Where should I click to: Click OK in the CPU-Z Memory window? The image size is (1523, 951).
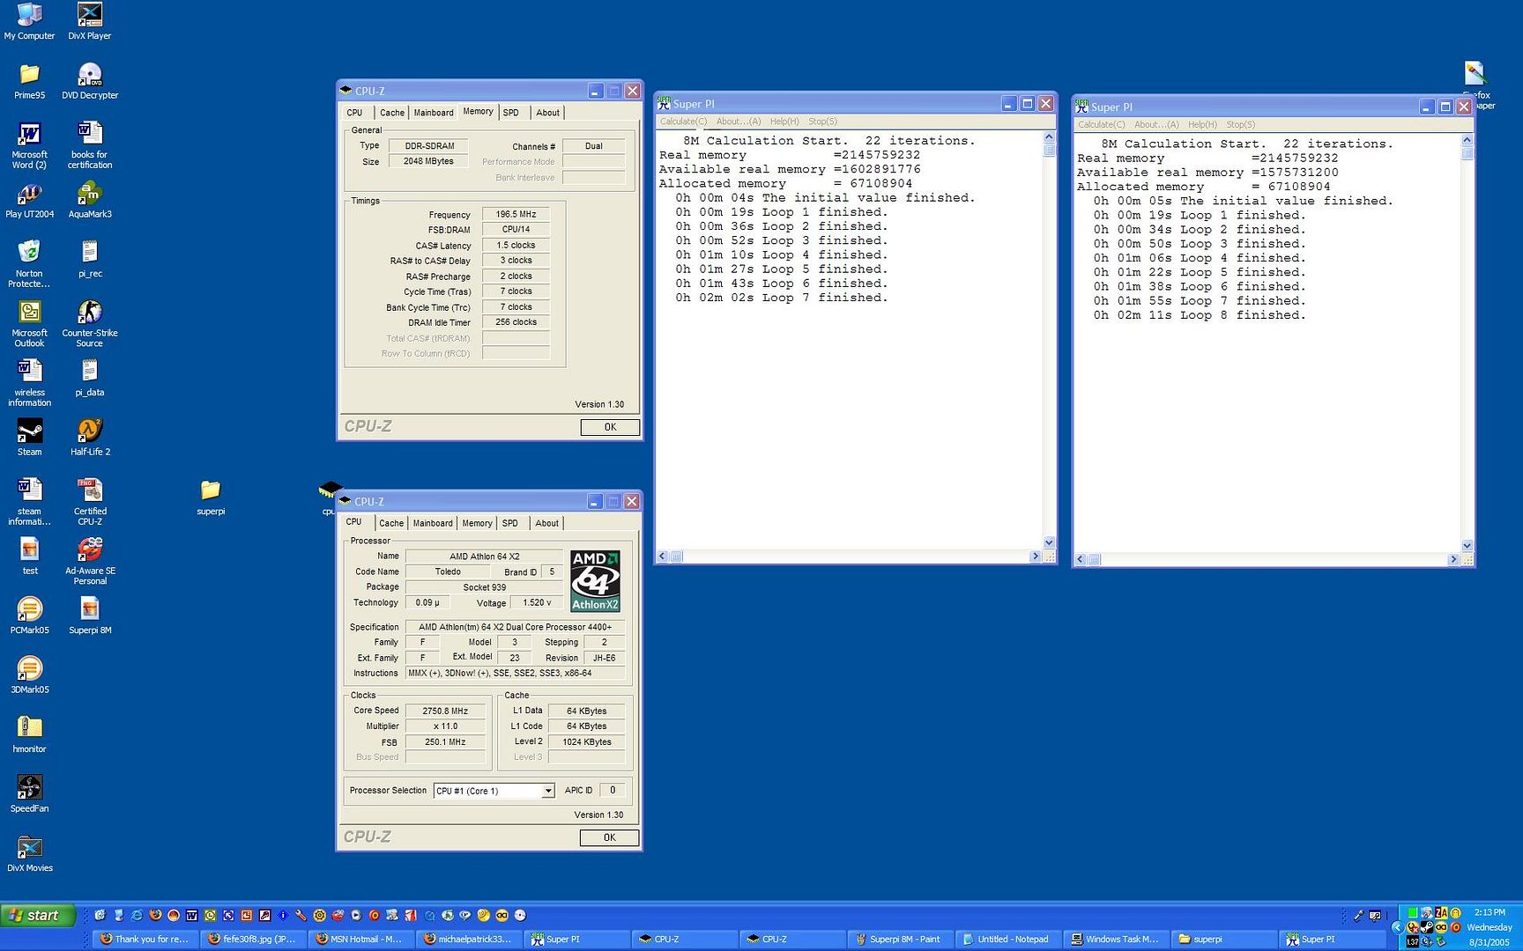(x=610, y=427)
